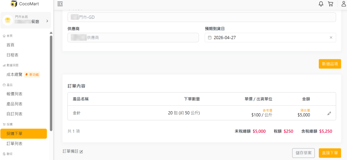Edit the 訂單備註 note icon
Image resolution: width=347 pixels, height=160 pixels.
pyautogui.click(x=81, y=152)
